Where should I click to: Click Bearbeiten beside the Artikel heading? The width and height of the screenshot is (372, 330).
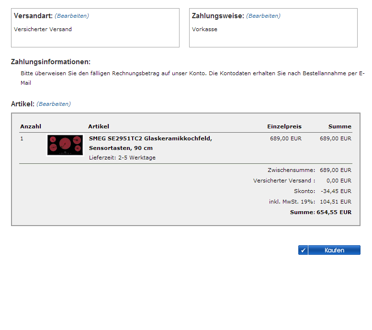pos(54,104)
